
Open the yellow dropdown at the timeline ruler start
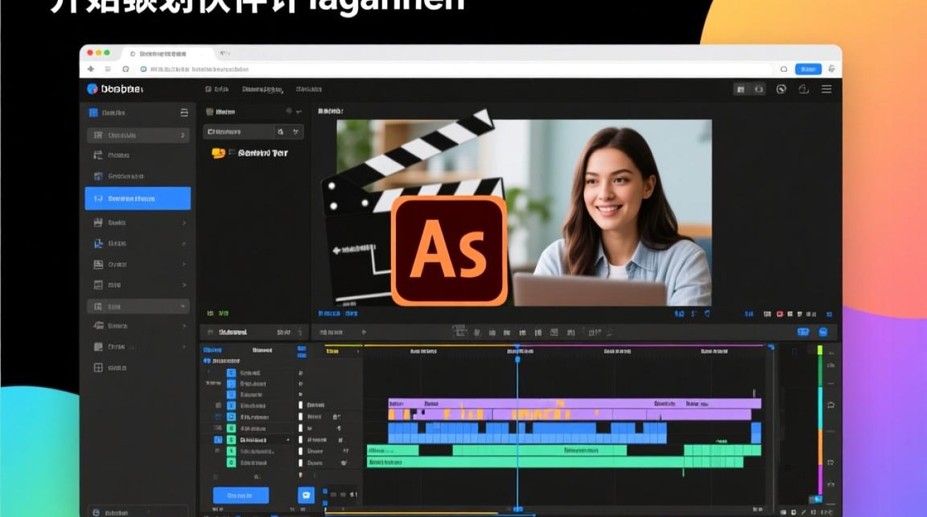tap(343, 352)
